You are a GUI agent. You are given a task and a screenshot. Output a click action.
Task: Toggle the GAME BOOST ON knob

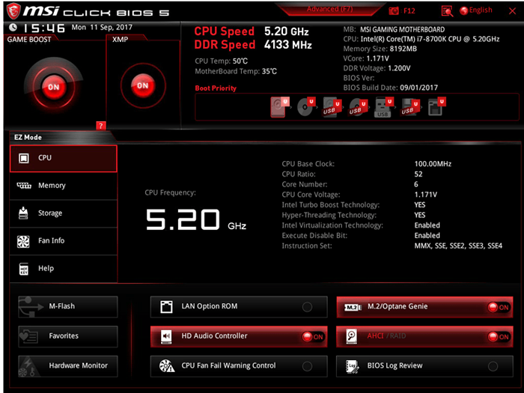coord(53,87)
